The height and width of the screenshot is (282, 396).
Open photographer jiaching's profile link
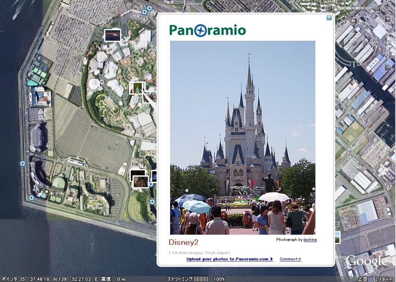point(310,239)
